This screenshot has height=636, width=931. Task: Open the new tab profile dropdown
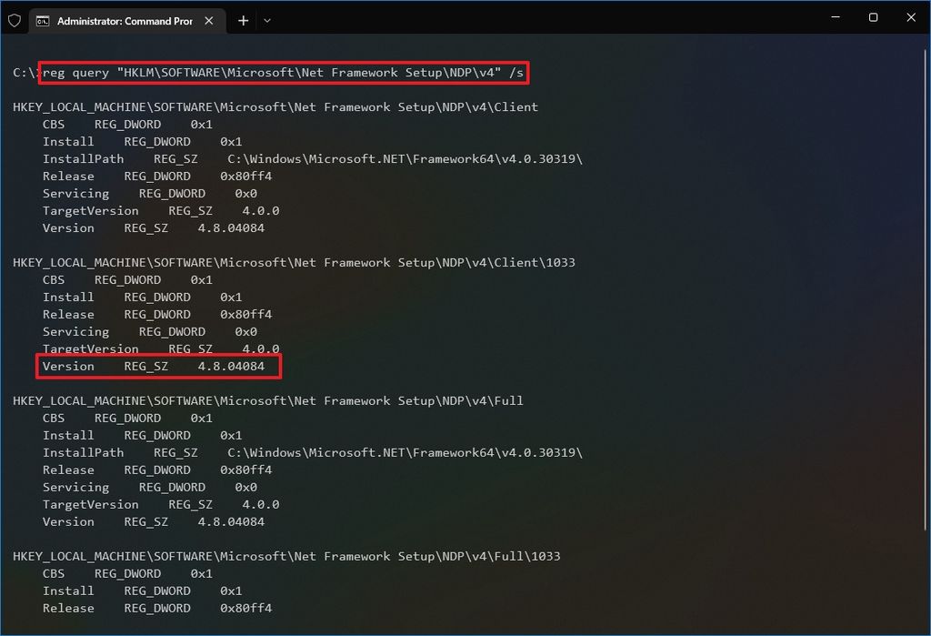click(x=267, y=21)
